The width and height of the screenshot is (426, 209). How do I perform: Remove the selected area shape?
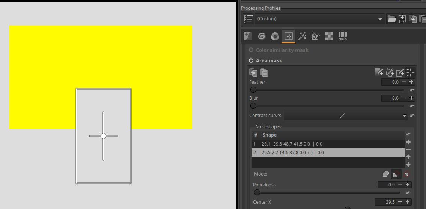tap(408, 150)
